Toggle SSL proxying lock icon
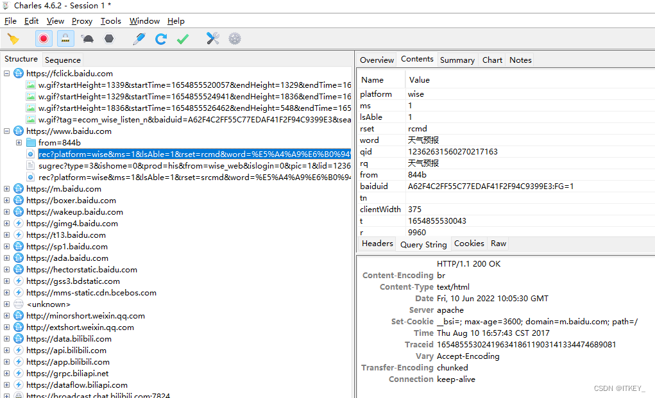The image size is (655, 398). point(65,39)
